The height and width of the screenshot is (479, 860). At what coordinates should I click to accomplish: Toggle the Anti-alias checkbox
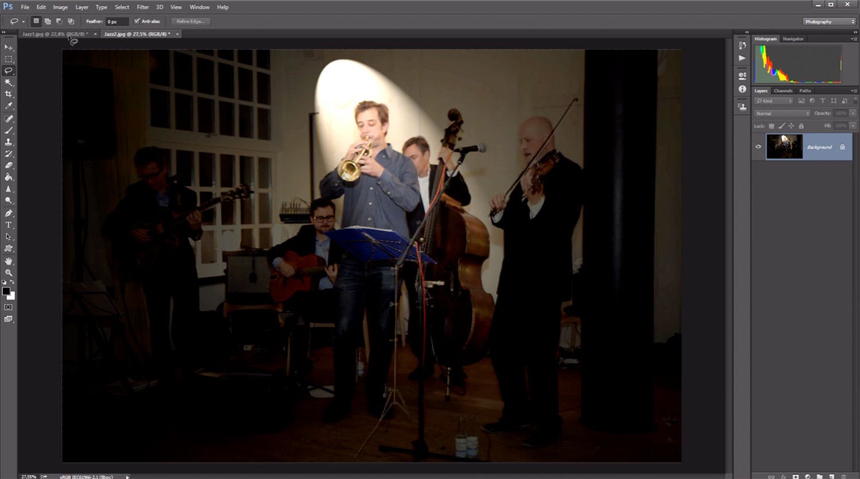pos(137,21)
